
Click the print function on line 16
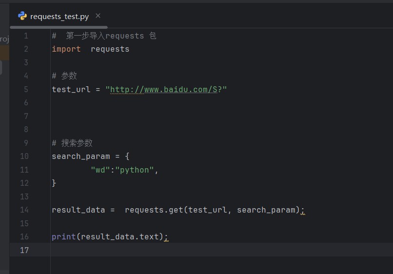(64, 236)
